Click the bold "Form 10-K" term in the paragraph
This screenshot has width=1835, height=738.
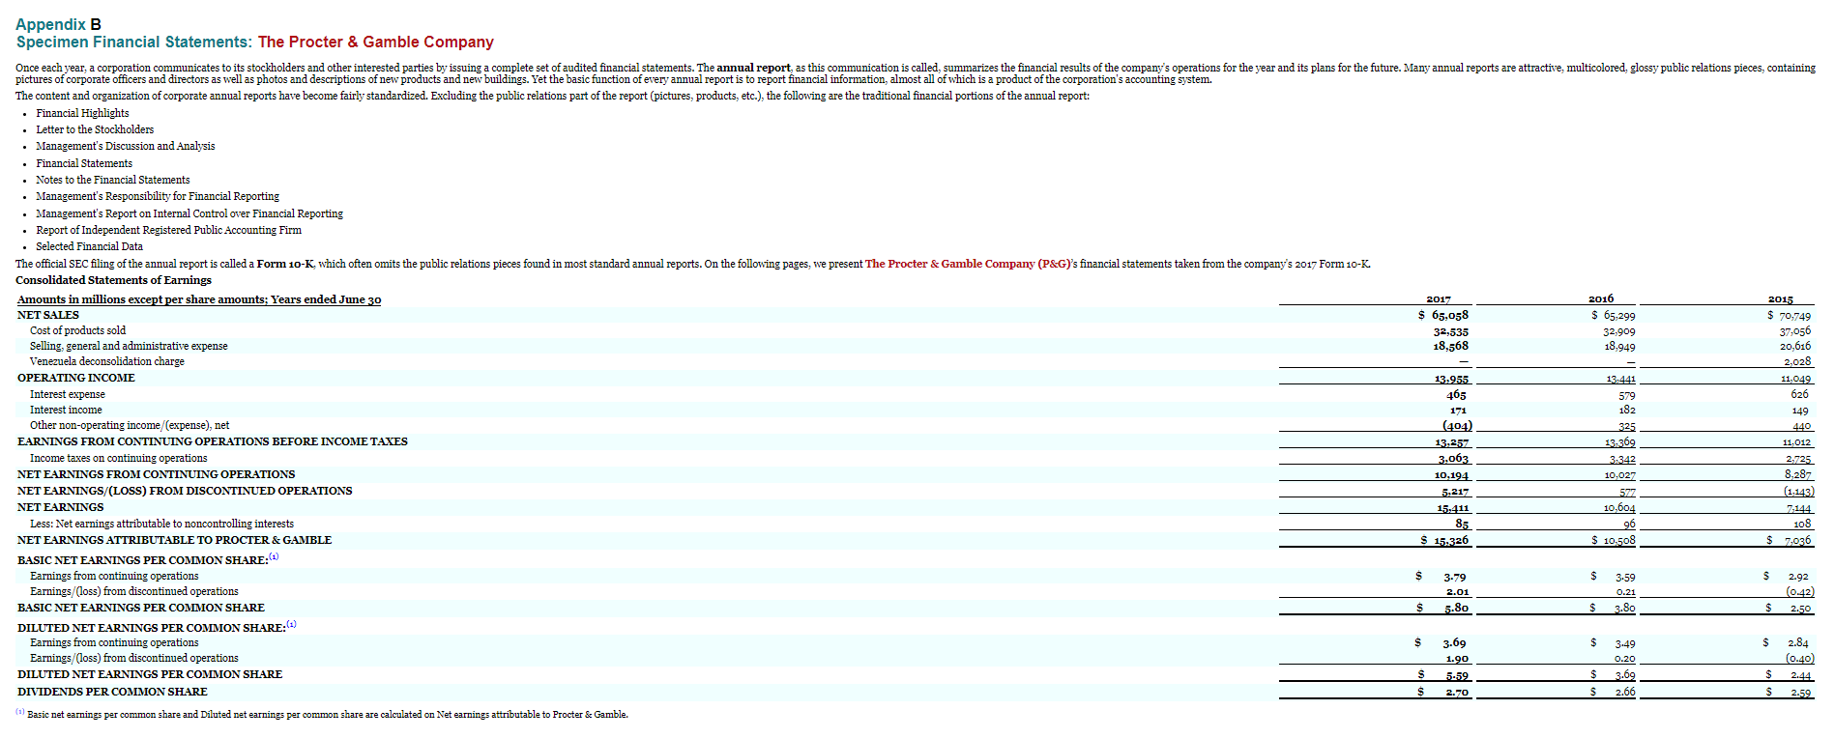coord(285,264)
